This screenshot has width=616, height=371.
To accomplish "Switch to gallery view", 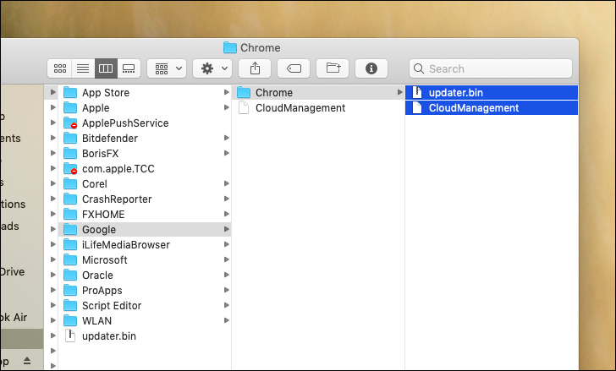I will pos(129,69).
